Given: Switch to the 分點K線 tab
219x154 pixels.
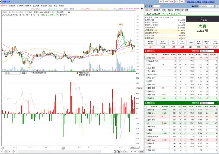Looking at the screenshot, I should pyautogui.click(x=20, y=6).
